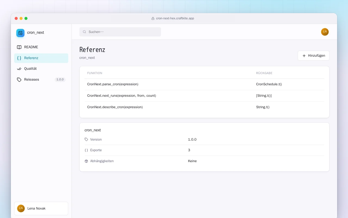
Task: Select CronNext.describe_cron(expression) row
Action: pyautogui.click(x=204, y=107)
